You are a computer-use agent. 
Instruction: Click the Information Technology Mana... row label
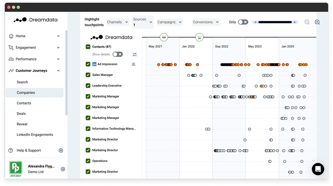114,129
